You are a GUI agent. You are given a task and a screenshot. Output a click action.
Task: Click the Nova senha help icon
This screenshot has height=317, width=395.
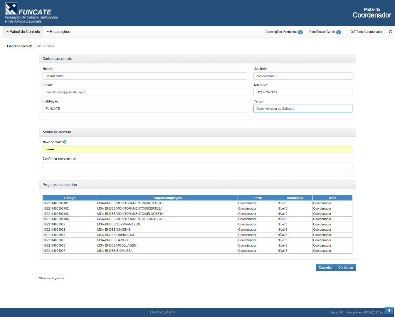coord(65,142)
